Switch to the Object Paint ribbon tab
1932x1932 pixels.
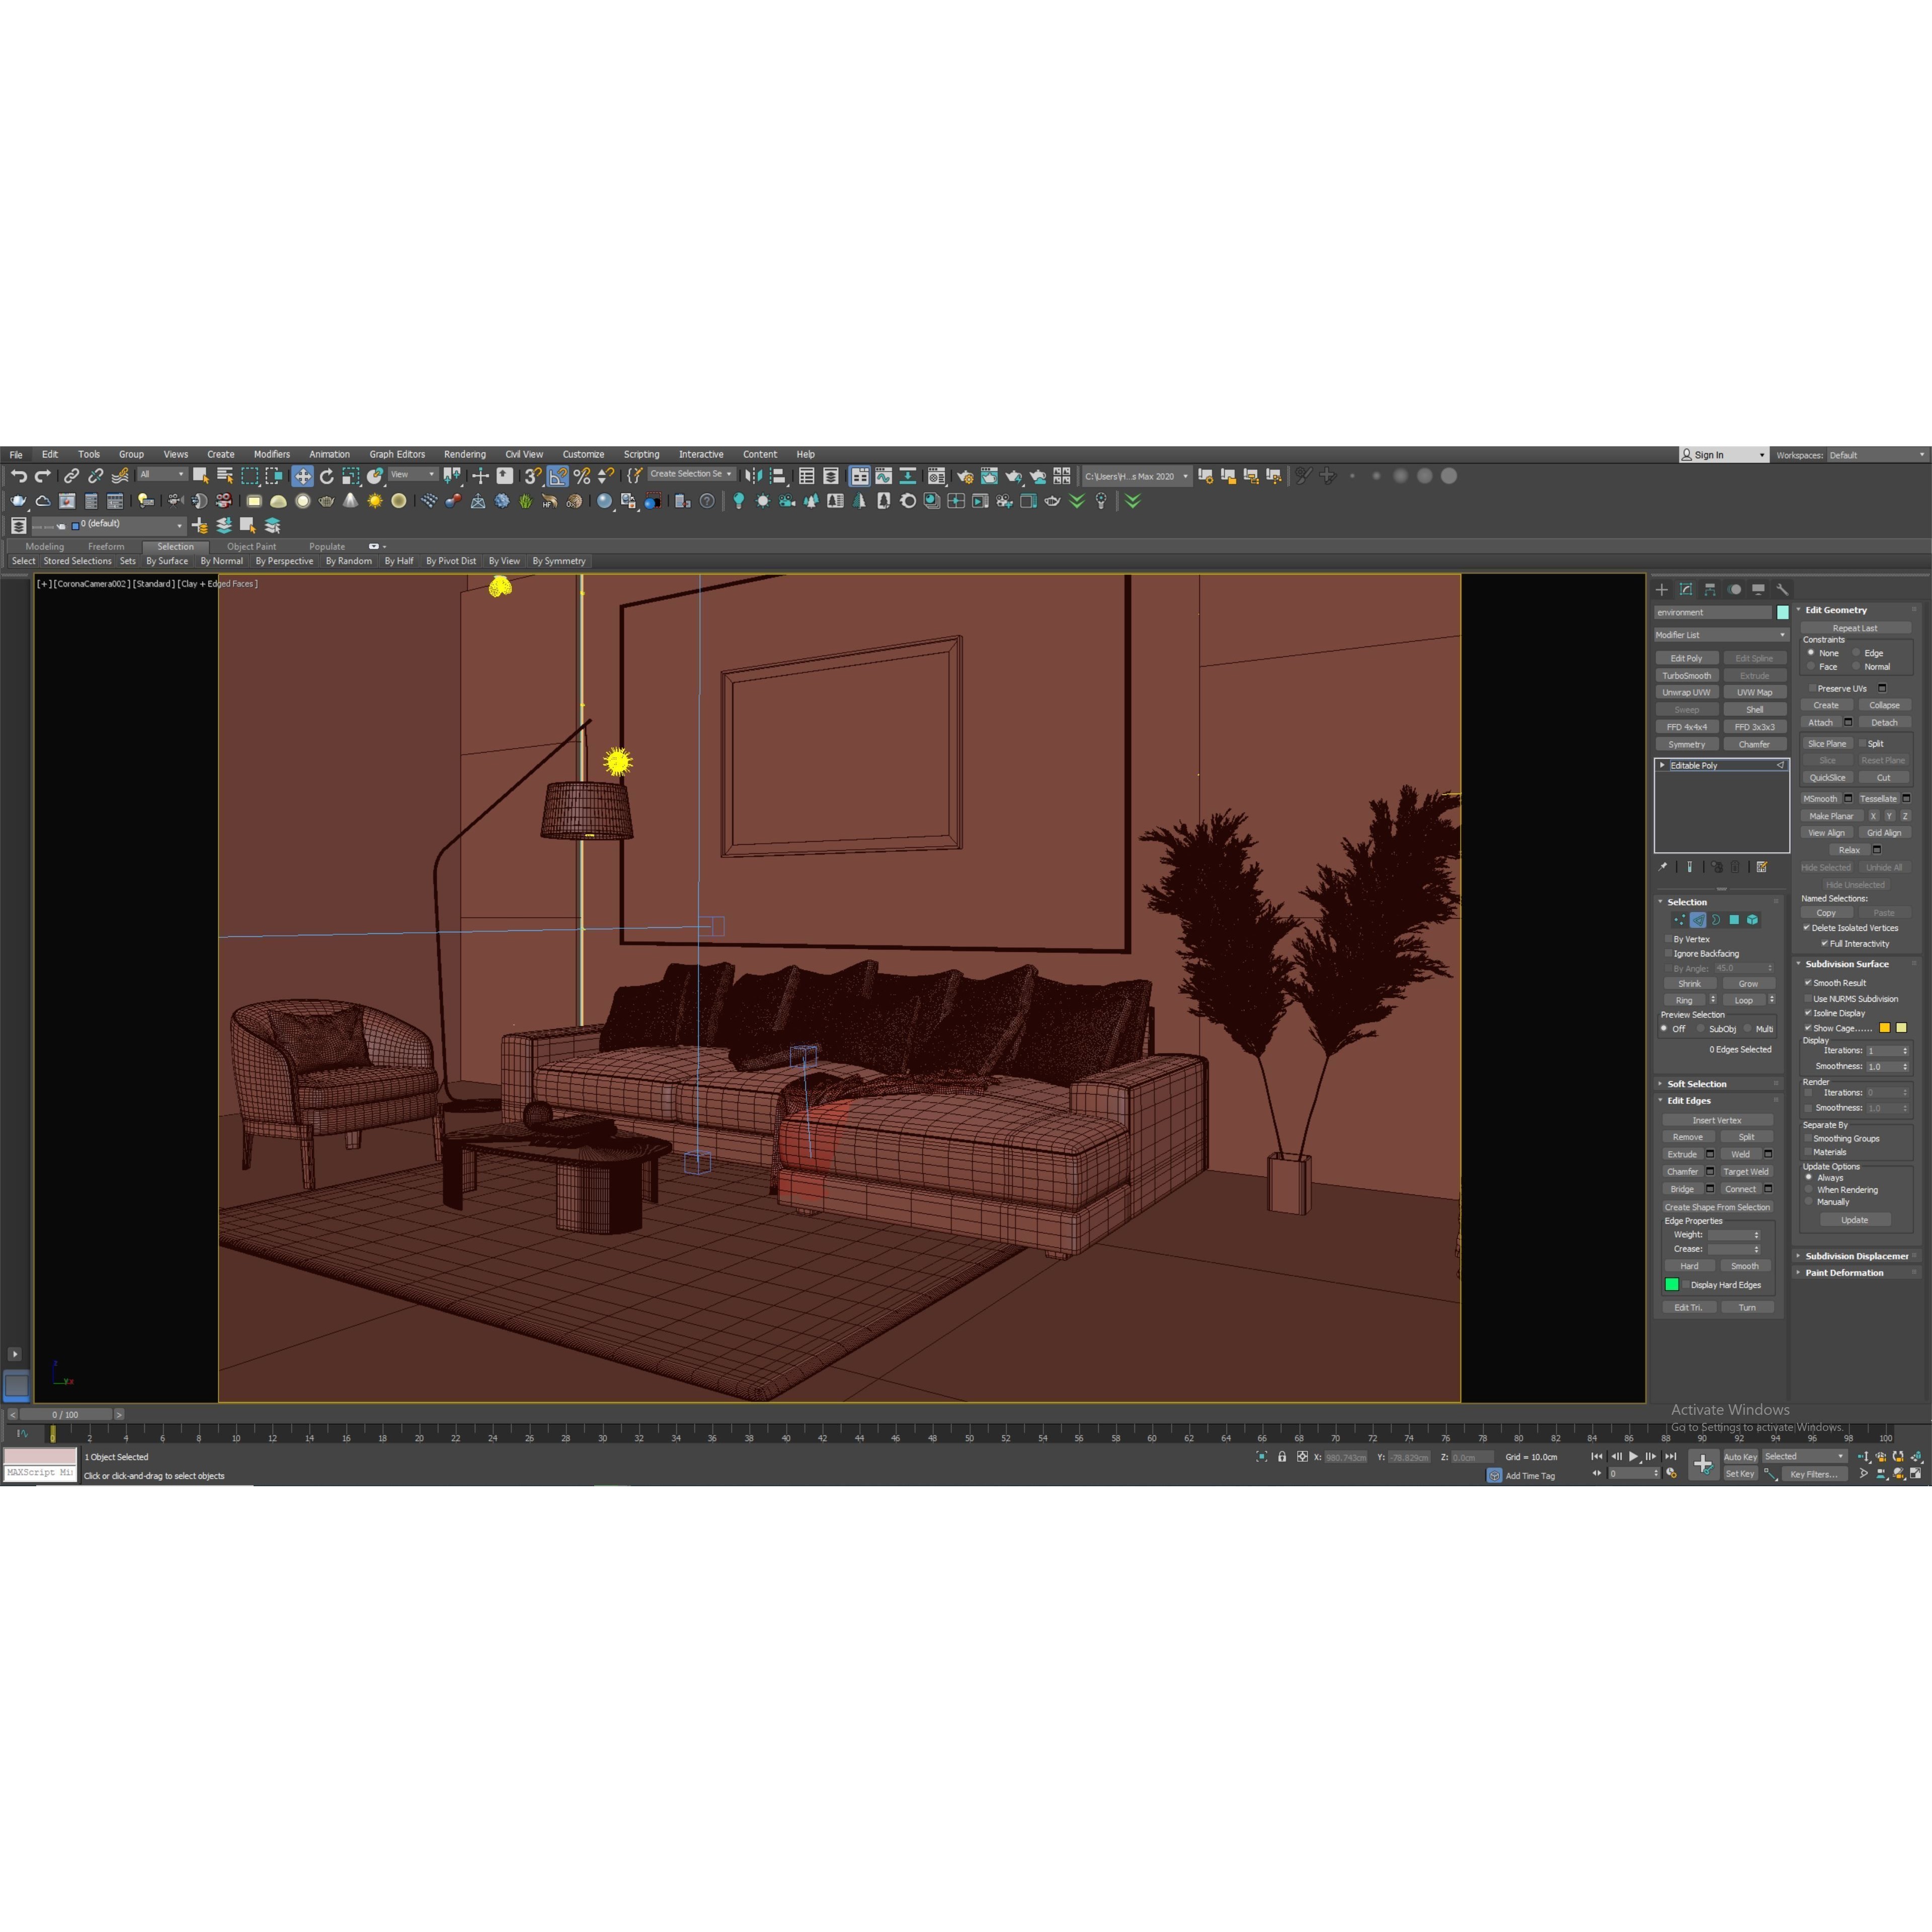[x=251, y=546]
